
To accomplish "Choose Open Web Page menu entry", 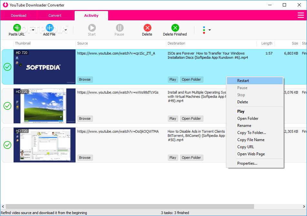I will coord(255,154).
